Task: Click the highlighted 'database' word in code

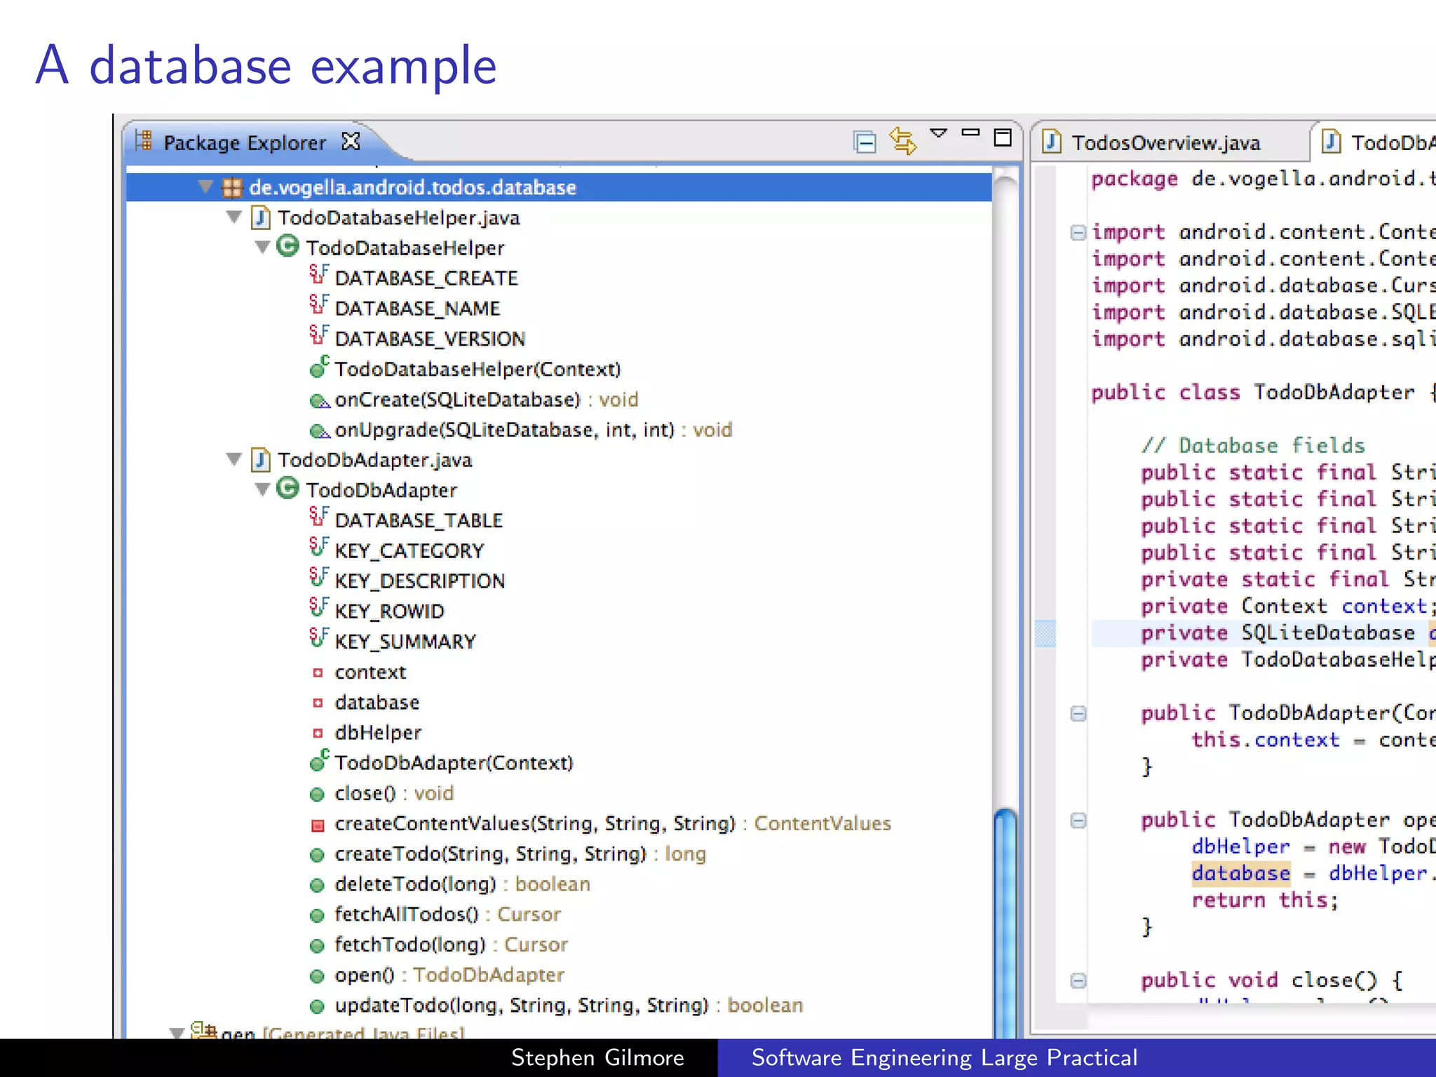Action: [x=1240, y=873]
